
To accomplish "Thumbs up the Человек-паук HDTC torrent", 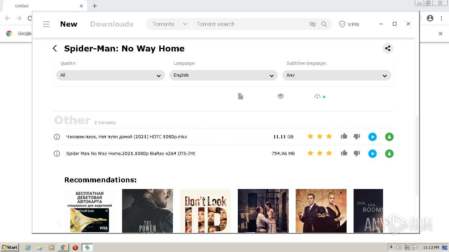I will click(x=344, y=136).
